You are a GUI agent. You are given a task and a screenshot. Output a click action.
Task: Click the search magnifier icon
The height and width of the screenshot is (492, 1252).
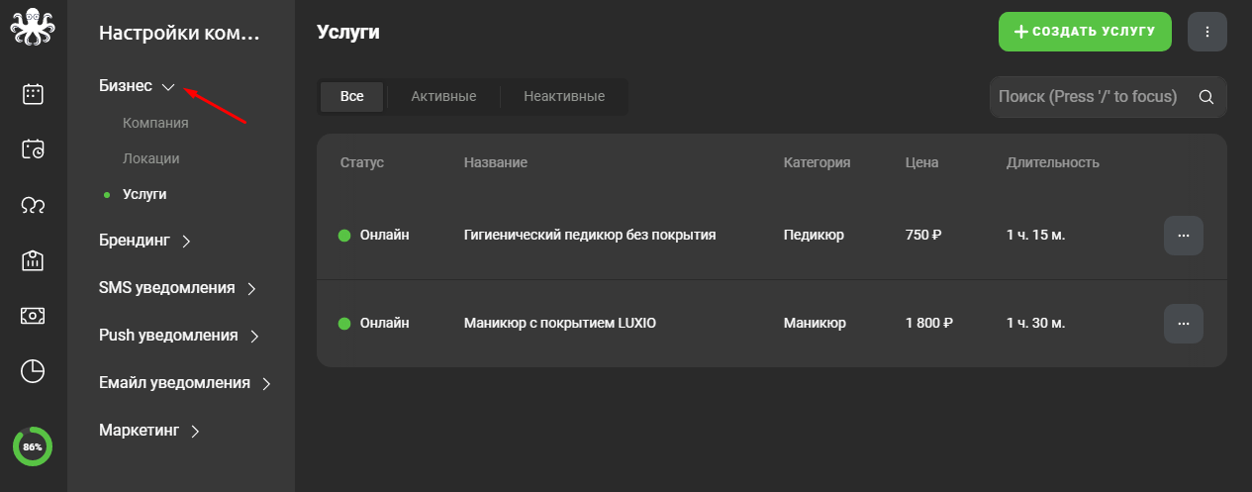coord(1205,97)
